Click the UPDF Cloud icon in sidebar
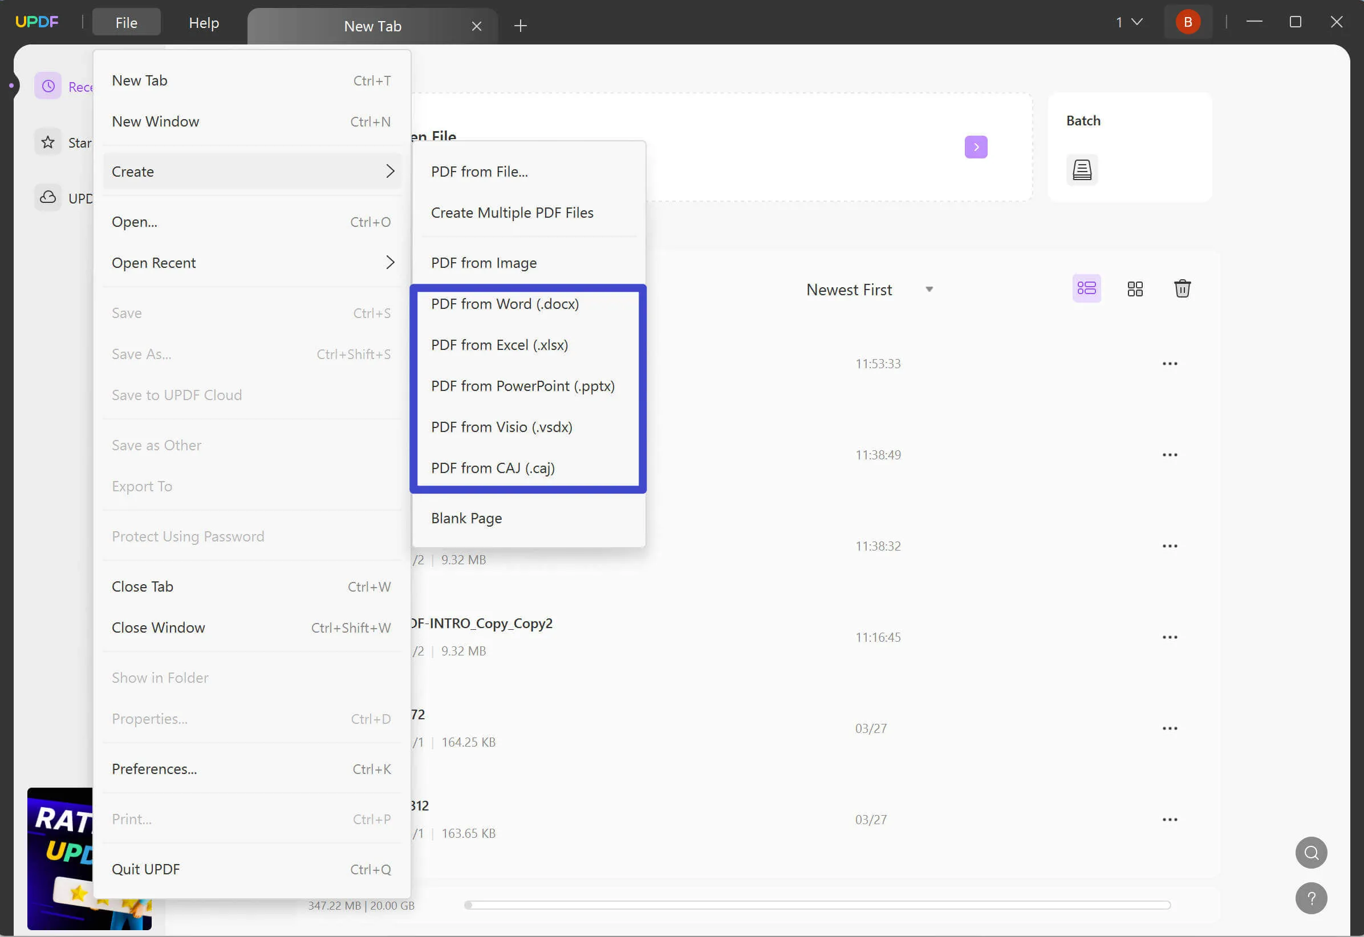The image size is (1364, 937). click(x=48, y=198)
